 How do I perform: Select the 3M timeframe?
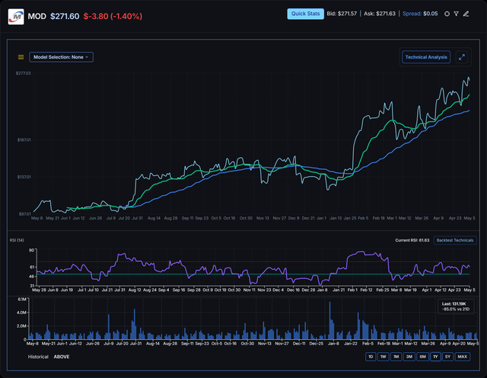(409, 357)
